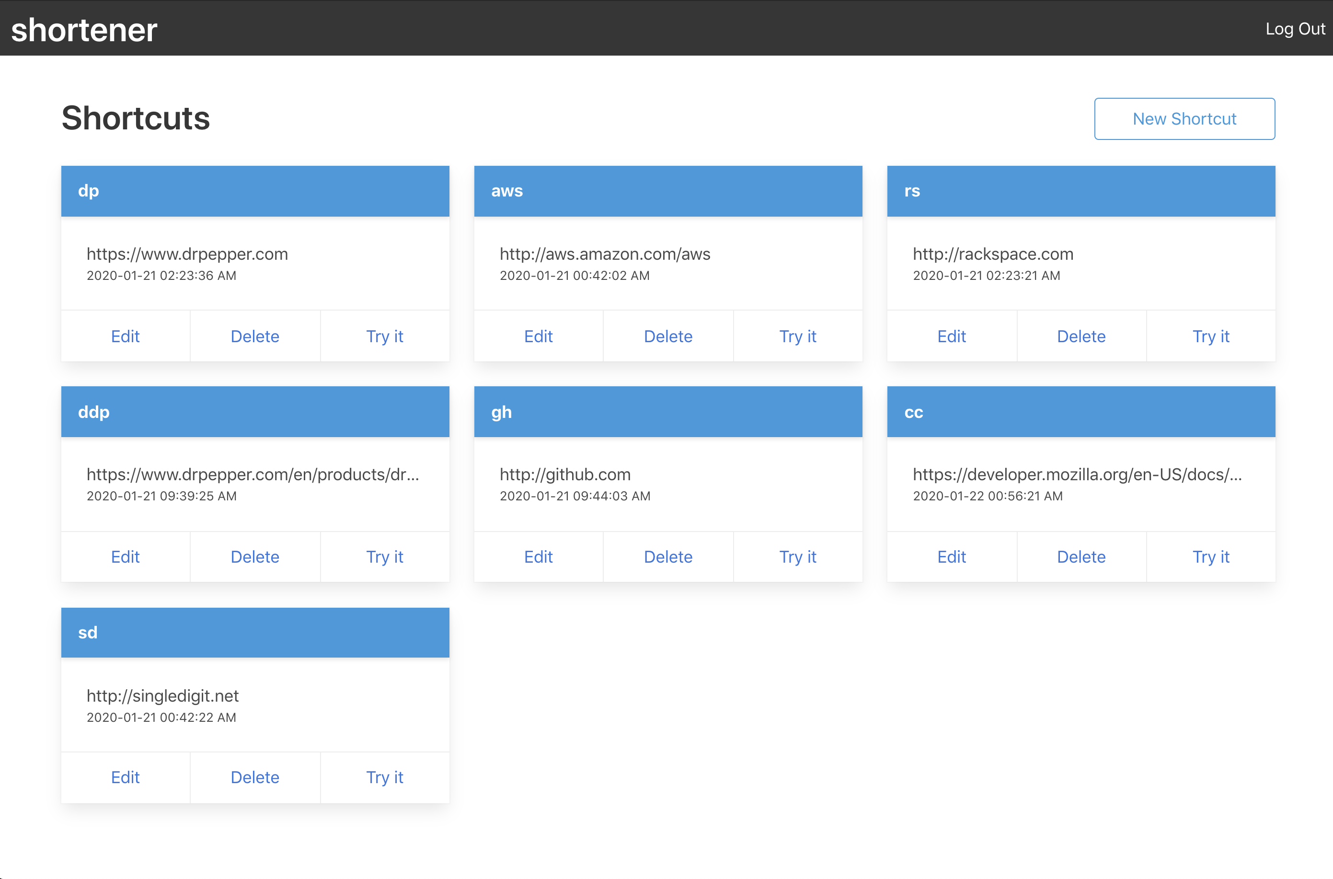Edit the ddp shortcut
The height and width of the screenshot is (879, 1333).
tap(125, 556)
